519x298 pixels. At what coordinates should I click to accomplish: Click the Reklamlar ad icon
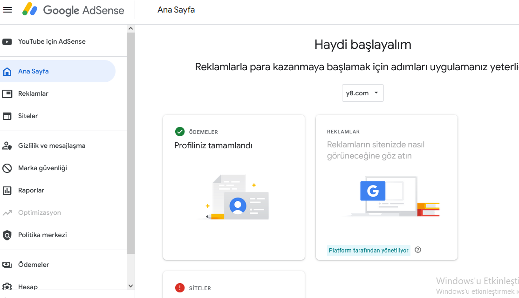tap(7, 94)
